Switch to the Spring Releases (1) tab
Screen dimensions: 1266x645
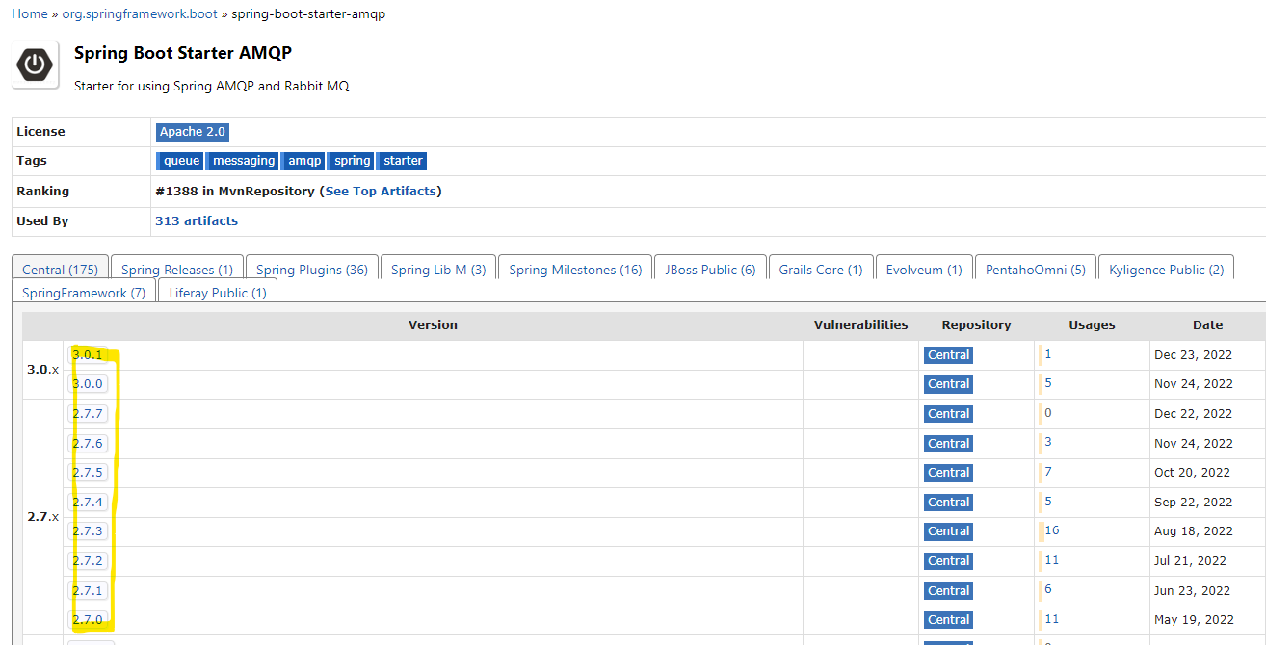coord(177,270)
